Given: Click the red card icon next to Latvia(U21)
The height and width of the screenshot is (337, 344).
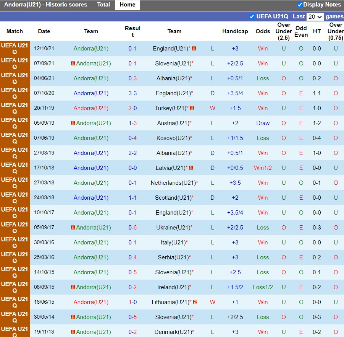Looking at the screenshot, I should click(191, 168).
